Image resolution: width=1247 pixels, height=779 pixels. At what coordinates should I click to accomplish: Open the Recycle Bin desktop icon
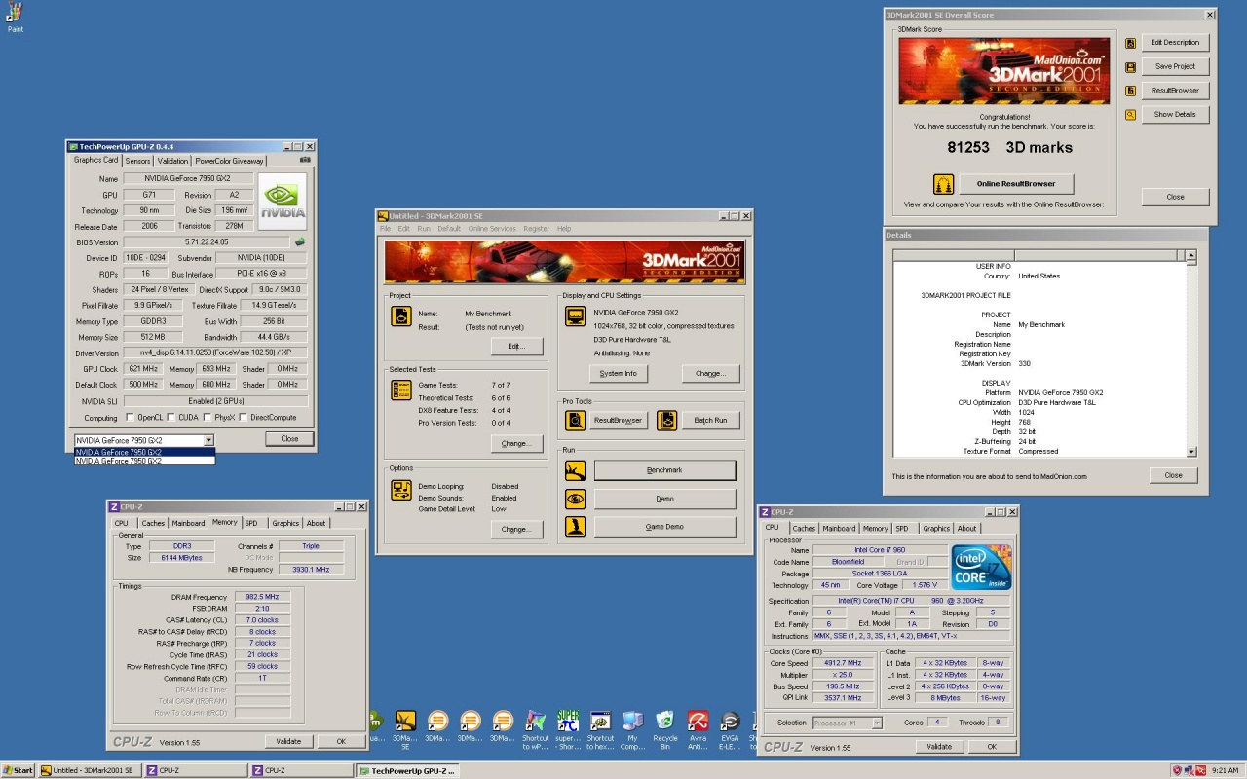[x=665, y=722]
